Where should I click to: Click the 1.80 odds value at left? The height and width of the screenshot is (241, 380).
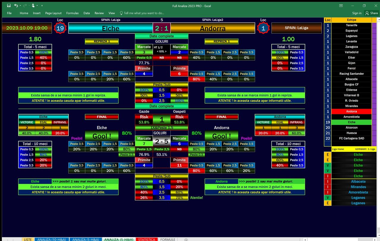coord(35,39)
